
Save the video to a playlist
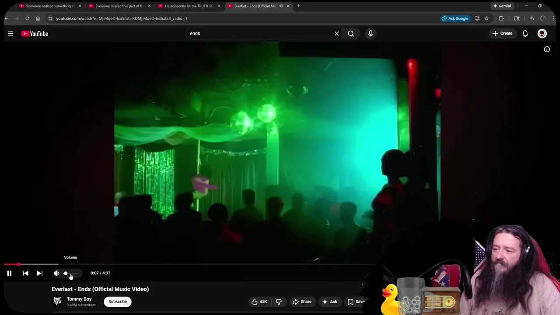(x=356, y=301)
